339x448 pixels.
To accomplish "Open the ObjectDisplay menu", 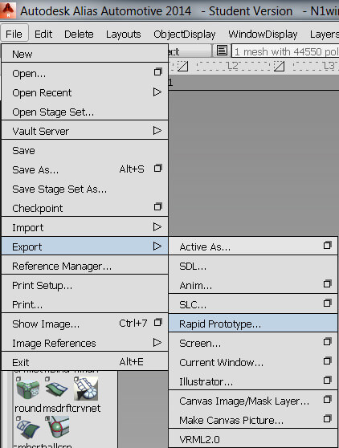I will pyautogui.click(x=185, y=35).
